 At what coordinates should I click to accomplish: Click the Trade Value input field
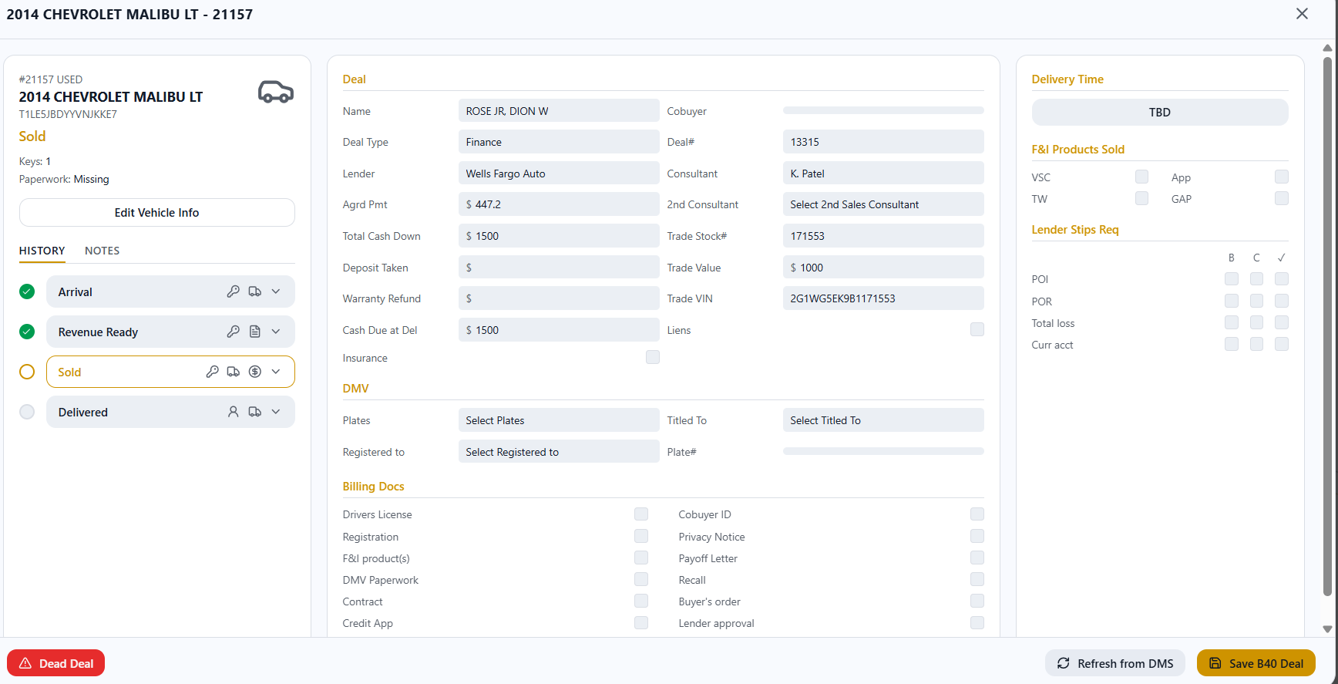coord(883,268)
